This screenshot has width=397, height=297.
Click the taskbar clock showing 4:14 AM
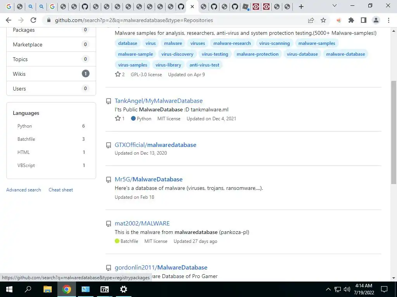364,289
